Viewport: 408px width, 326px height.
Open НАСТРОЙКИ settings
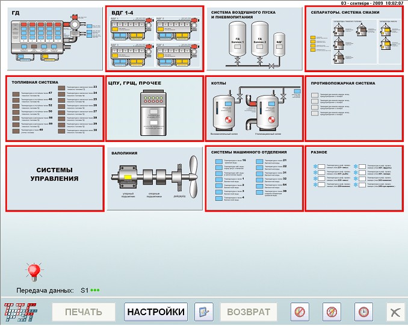coord(156,312)
